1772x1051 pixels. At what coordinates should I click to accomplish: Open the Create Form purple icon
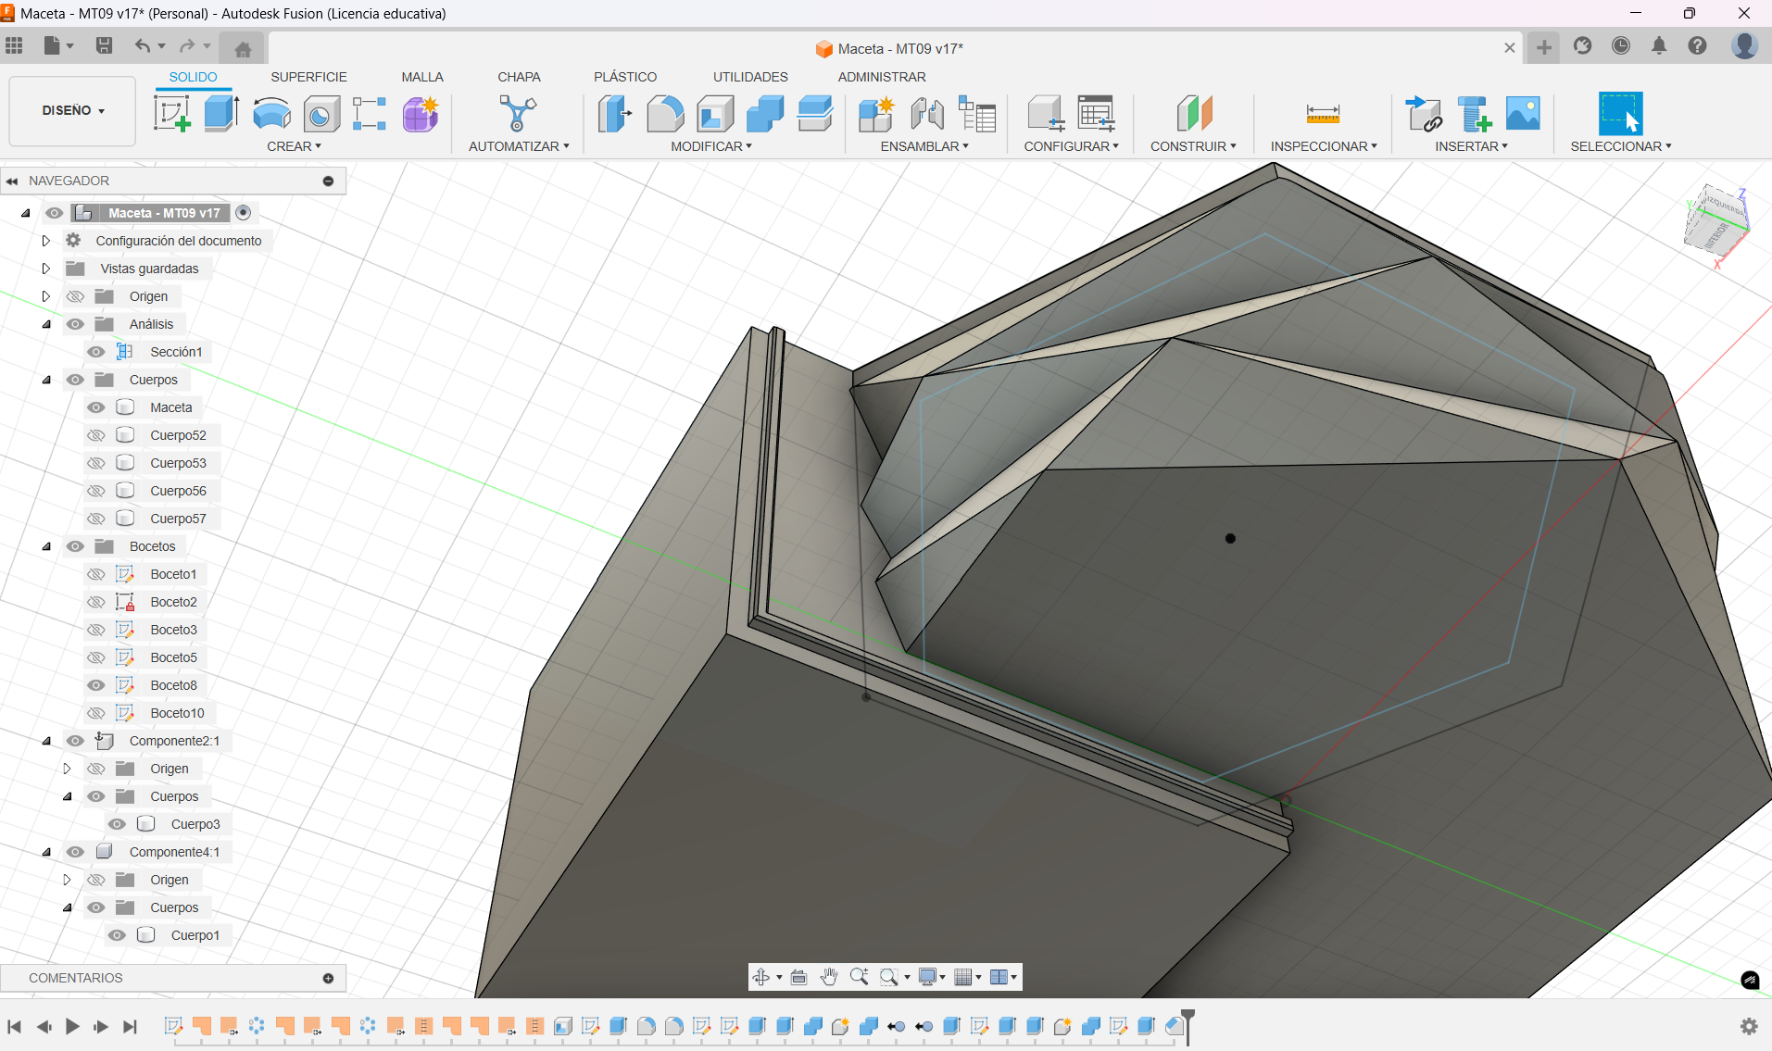click(x=421, y=114)
